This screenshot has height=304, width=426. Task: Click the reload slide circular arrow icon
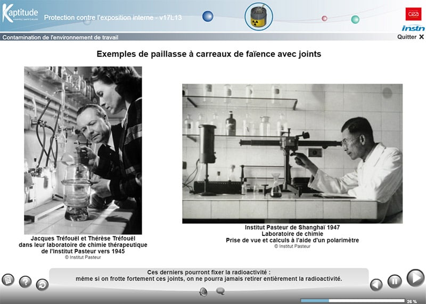(42, 285)
